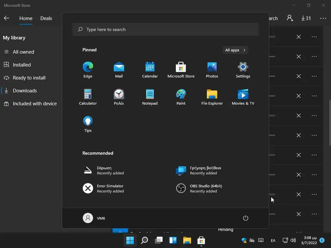Open the Store top-right more options menu
This screenshot has height=248, width=331.
click(x=323, y=18)
